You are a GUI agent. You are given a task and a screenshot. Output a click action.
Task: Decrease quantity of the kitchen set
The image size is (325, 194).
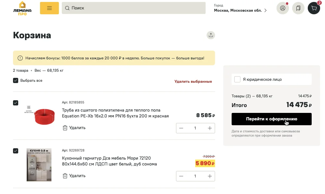coord(181,176)
